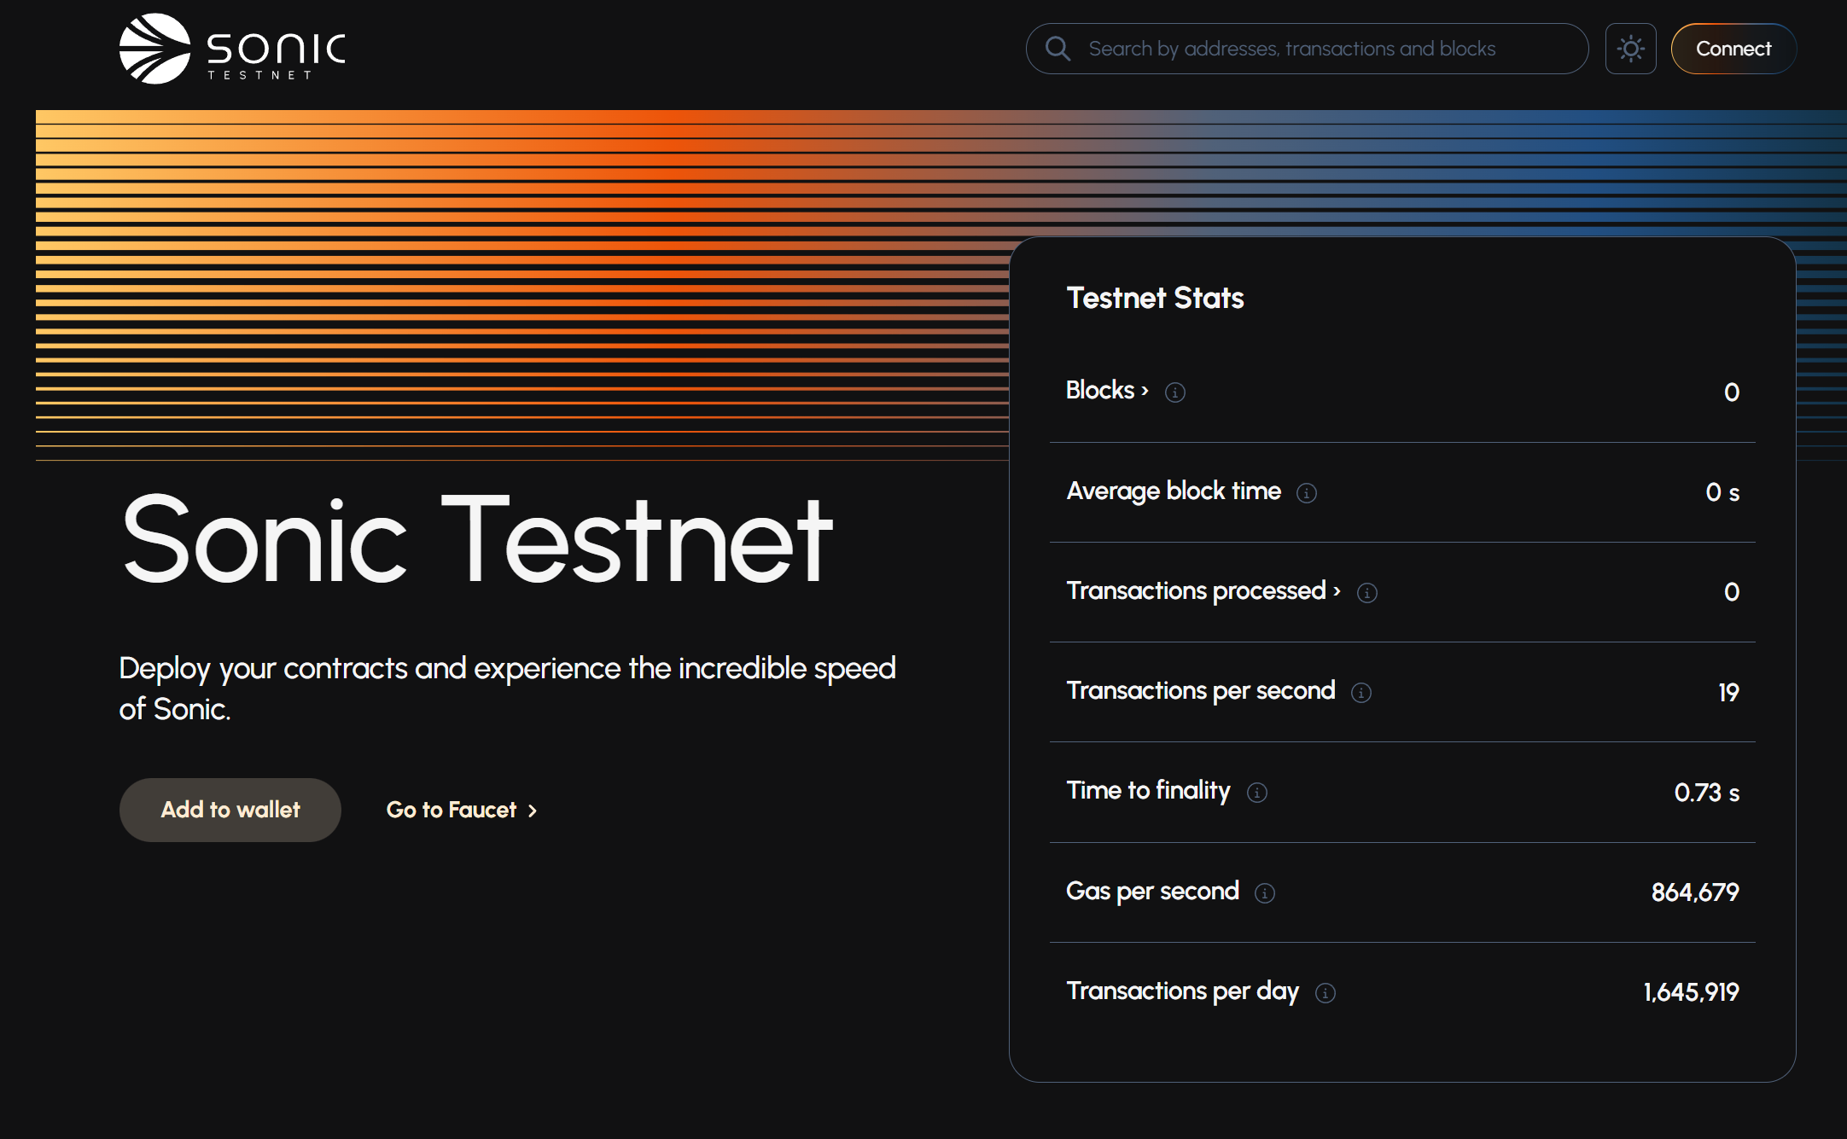
Task: Toggle the light/dark theme sun button
Action: point(1630,49)
